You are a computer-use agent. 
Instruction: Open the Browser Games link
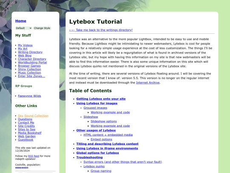[29, 66]
